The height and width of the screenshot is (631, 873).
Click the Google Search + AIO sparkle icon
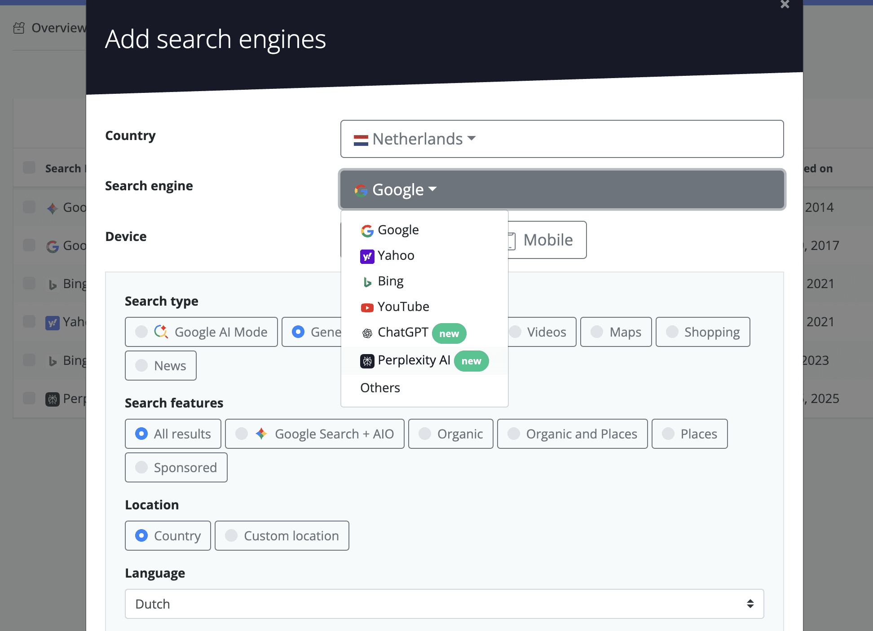261,434
